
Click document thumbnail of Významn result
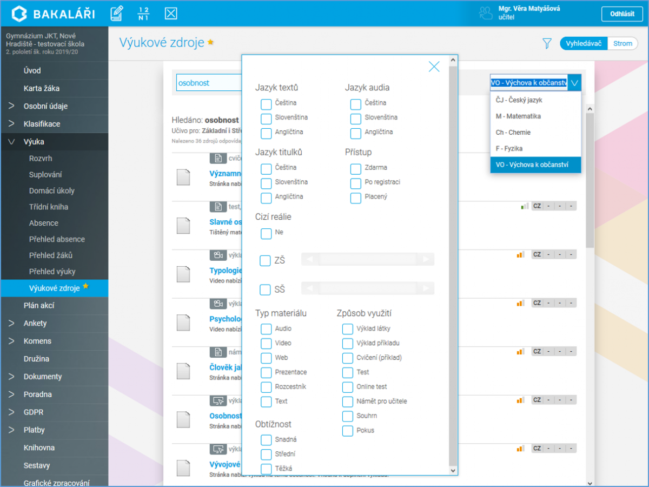(x=184, y=177)
